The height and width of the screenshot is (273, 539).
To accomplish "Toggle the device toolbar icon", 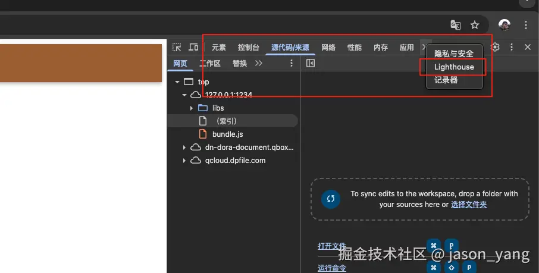I will pyautogui.click(x=193, y=47).
